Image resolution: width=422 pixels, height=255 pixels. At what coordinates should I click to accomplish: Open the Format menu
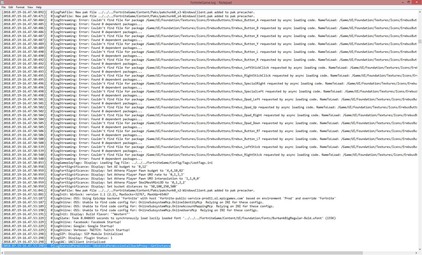click(x=20, y=7)
